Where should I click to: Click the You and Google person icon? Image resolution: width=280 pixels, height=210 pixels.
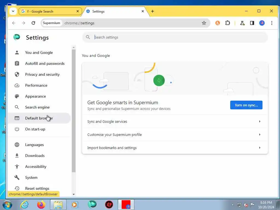[x=17, y=52]
